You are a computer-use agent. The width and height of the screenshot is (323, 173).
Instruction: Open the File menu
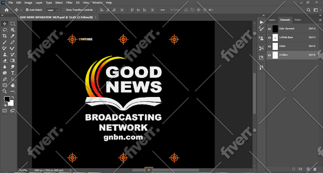pyautogui.click(x=10, y=3)
